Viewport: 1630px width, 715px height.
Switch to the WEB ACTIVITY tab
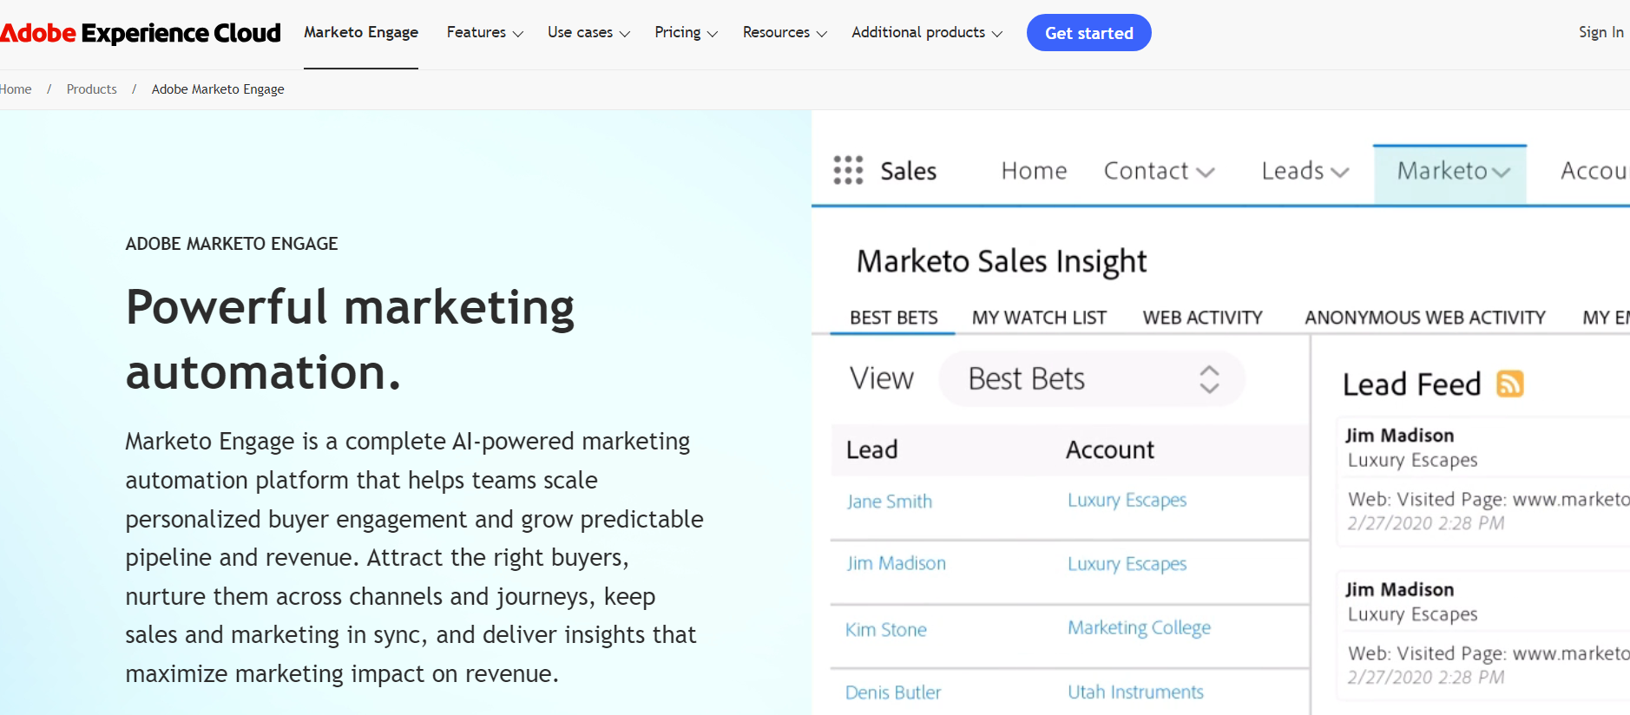pyautogui.click(x=1202, y=318)
